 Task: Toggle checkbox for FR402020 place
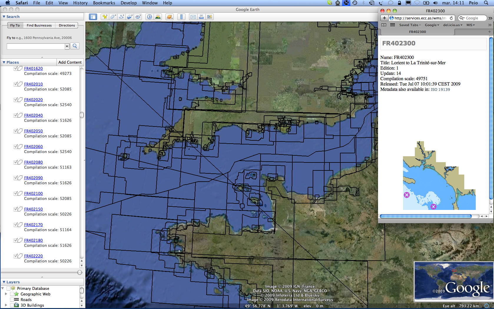[x=16, y=100]
